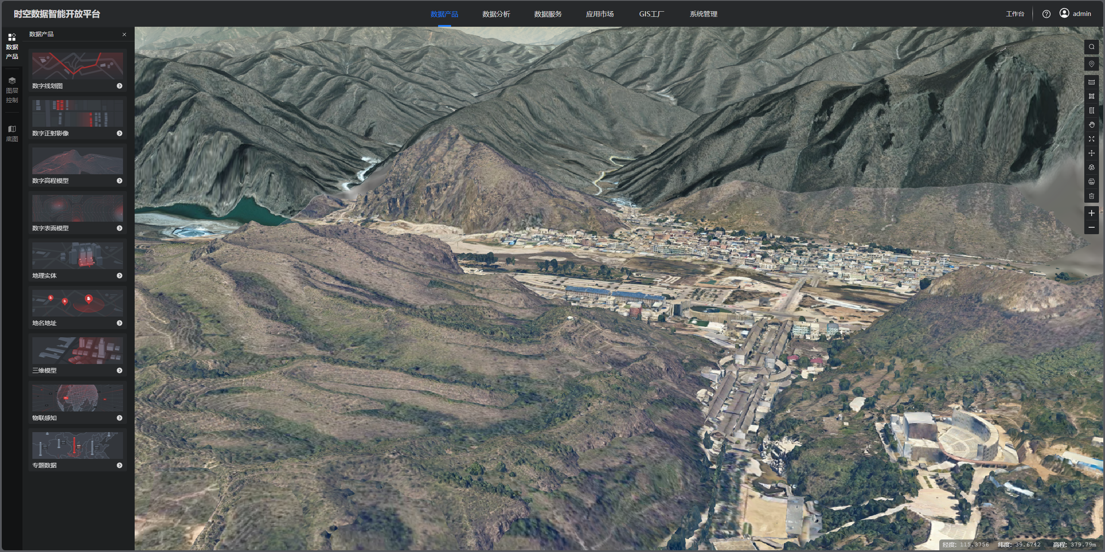This screenshot has width=1105, height=552.
Task: Expand arrow on 专题数据 card
Action: click(120, 465)
